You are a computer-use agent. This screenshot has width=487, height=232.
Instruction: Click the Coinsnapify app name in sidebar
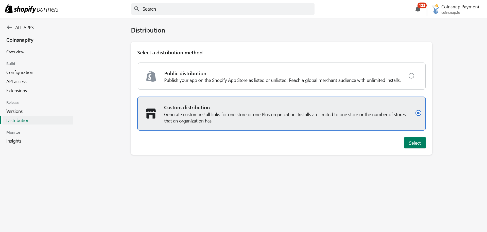pos(20,40)
